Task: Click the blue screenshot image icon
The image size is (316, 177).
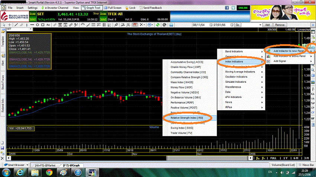Action: [171, 25]
